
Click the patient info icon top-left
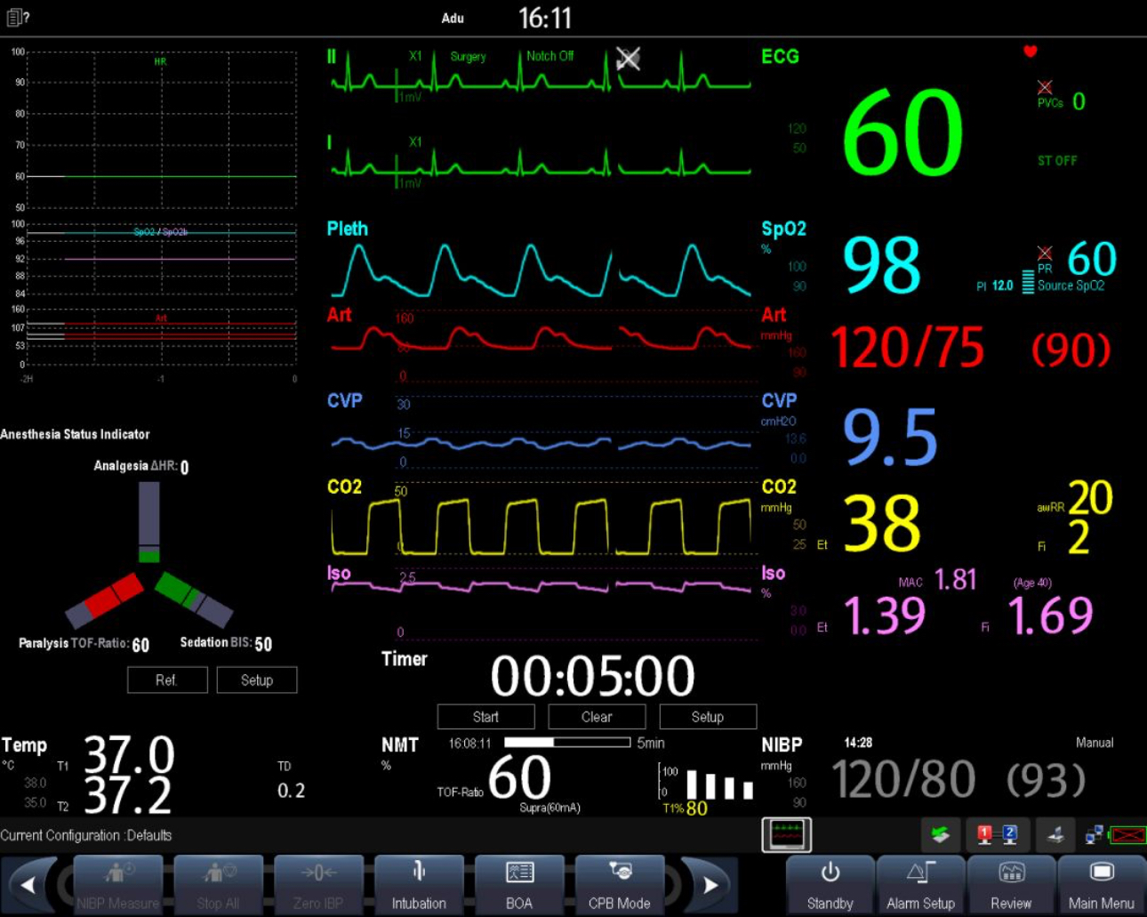click(18, 17)
